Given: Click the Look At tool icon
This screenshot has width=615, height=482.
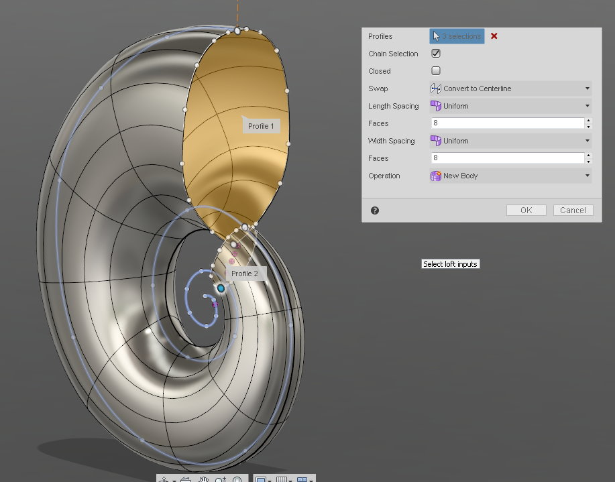Looking at the screenshot, I should pos(187,478).
